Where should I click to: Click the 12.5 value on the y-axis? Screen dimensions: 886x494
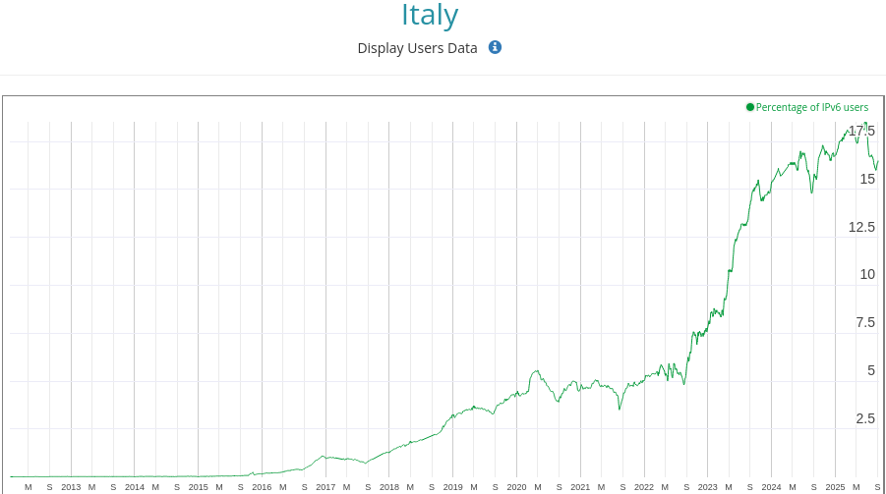pos(861,227)
